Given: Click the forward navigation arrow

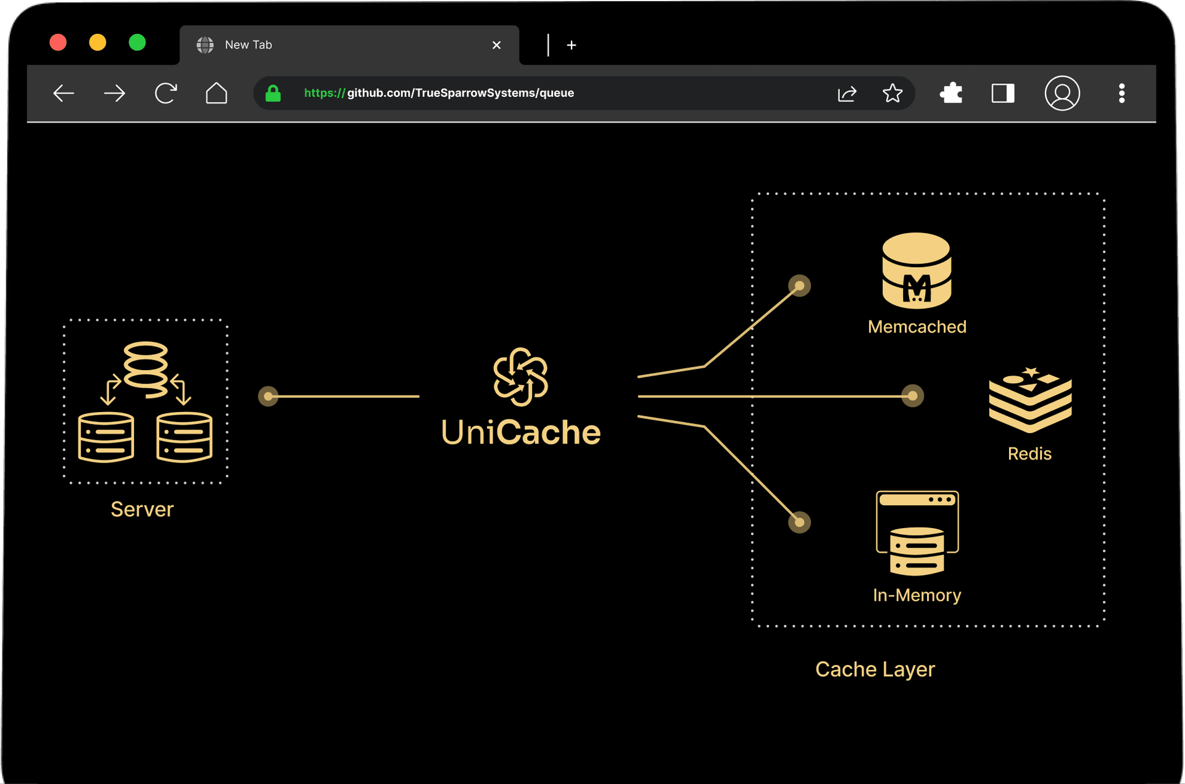Looking at the screenshot, I should [114, 93].
